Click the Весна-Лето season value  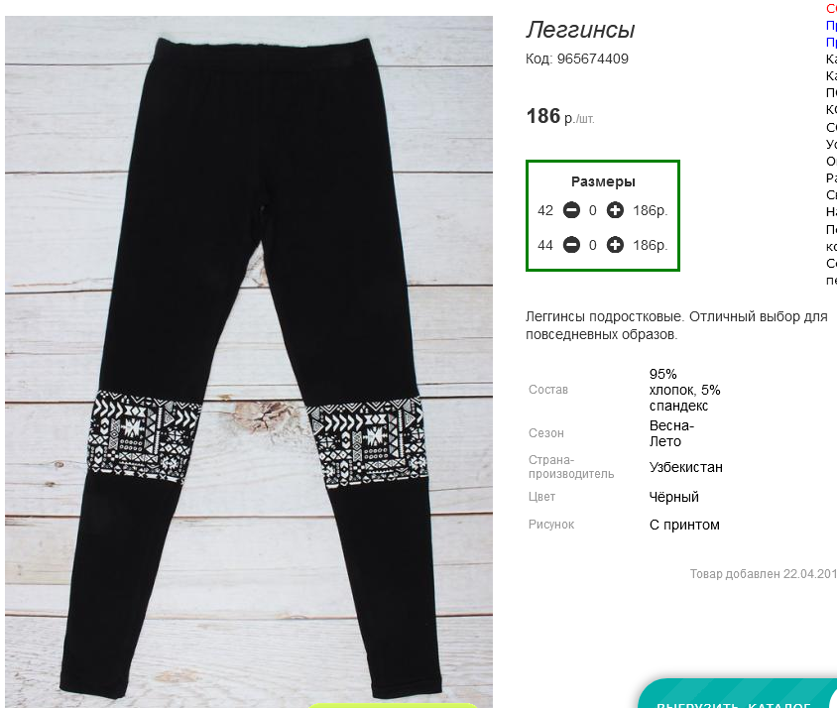671,433
